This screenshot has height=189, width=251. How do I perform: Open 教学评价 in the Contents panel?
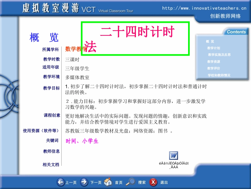(x=213, y=68)
